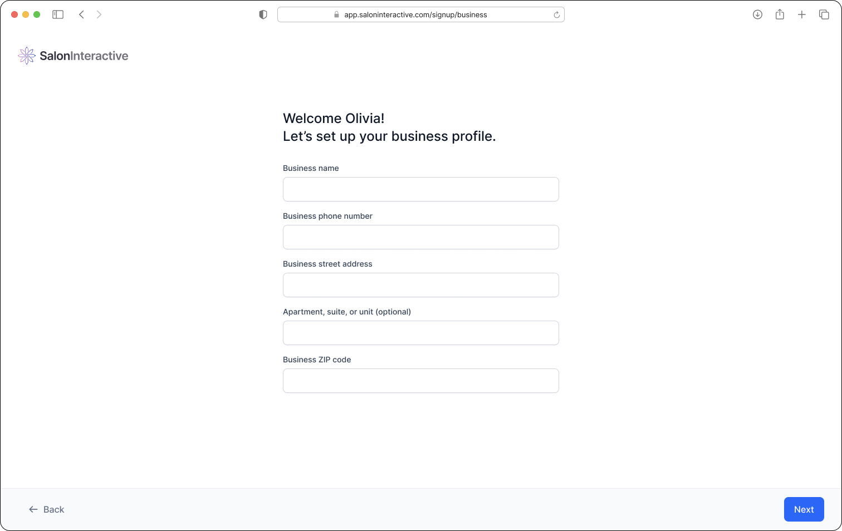Screen dimensions: 842x531
Task: Click into the Business phone number field
Action: pyautogui.click(x=421, y=237)
